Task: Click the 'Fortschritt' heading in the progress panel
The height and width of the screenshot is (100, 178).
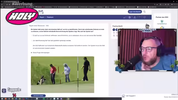Action: click(117, 26)
